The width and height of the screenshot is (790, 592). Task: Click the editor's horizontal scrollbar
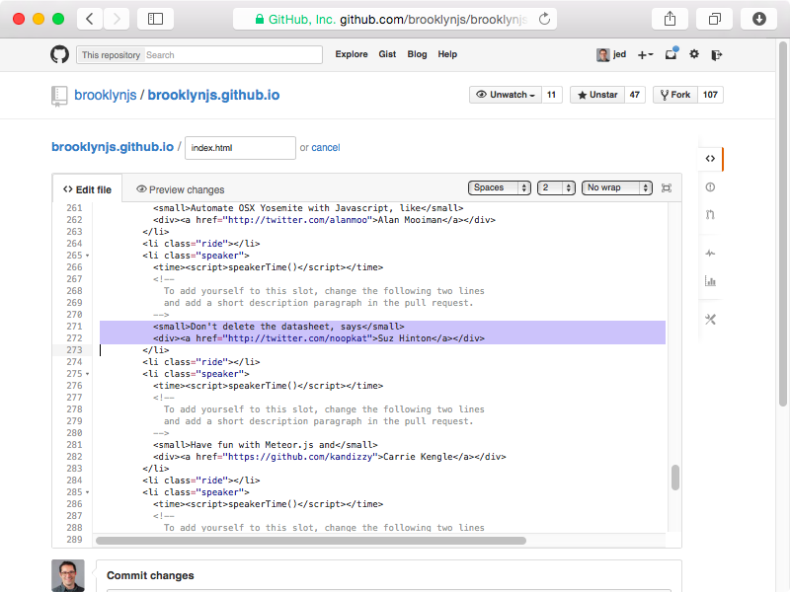[x=311, y=541]
